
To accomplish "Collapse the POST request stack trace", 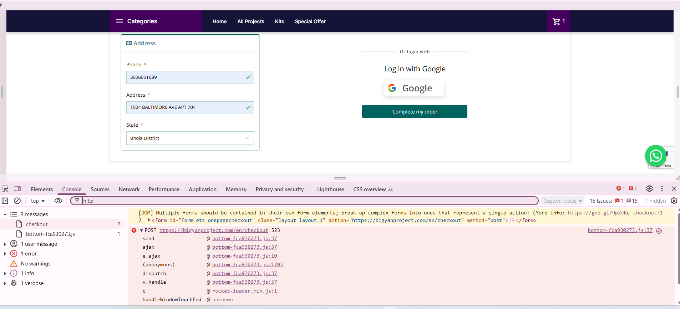I will [x=141, y=231].
